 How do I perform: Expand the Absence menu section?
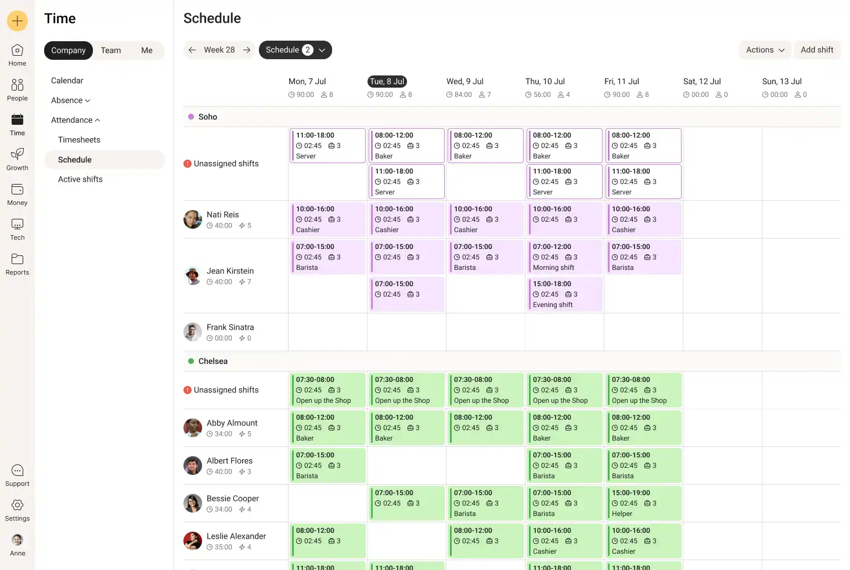(x=71, y=100)
